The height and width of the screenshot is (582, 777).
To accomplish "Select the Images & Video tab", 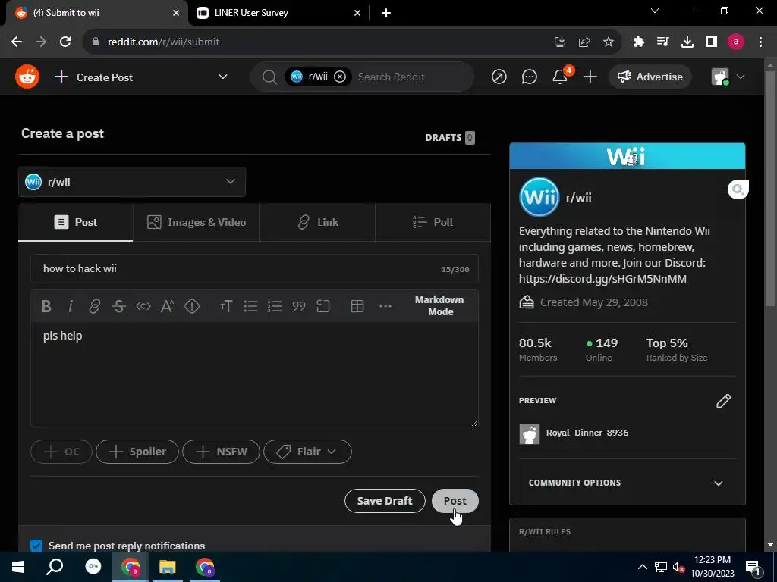I will coord(197,222).
